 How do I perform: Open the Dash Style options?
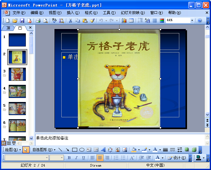(172, 150)
